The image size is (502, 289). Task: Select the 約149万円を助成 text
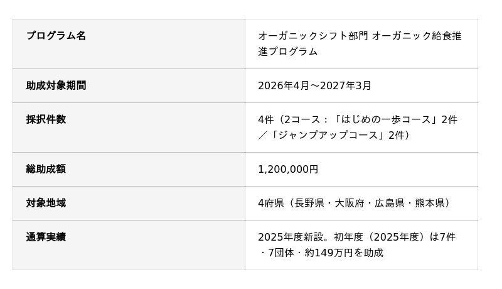(x=353, y=253)
